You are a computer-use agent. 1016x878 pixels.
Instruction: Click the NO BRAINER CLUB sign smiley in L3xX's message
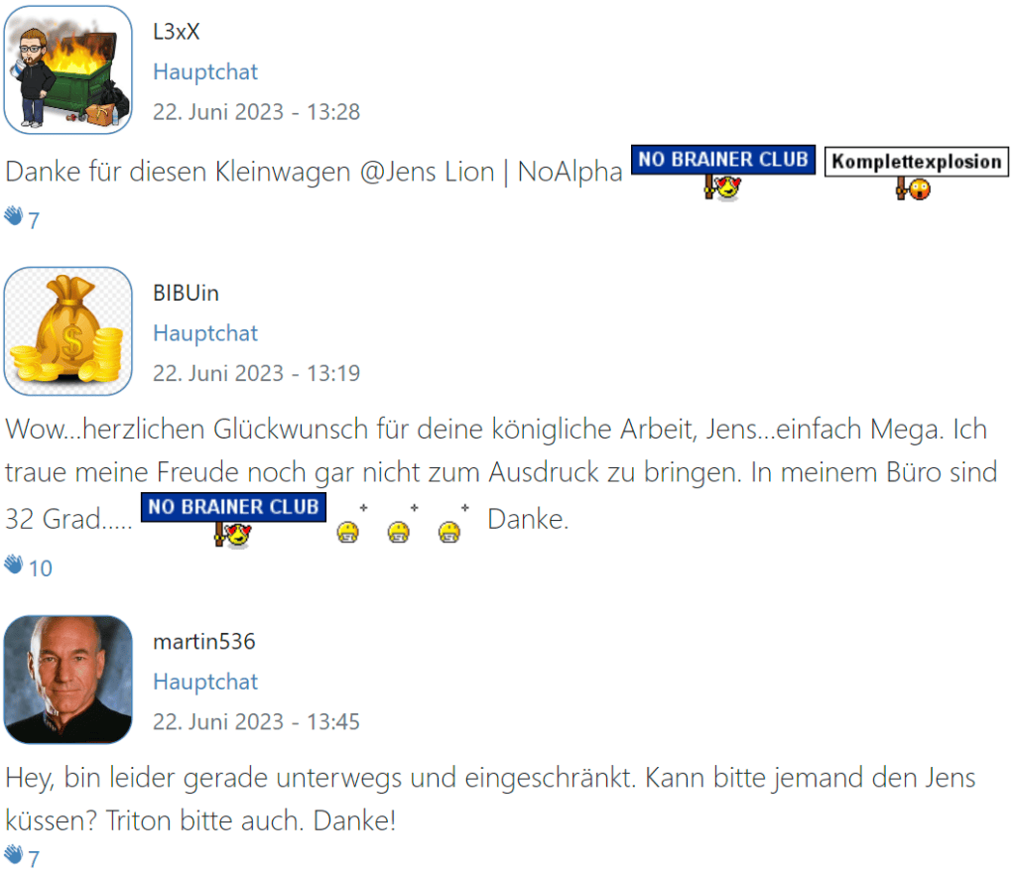723,173
